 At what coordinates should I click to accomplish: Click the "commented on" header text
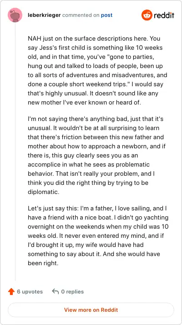pos(81,15)
